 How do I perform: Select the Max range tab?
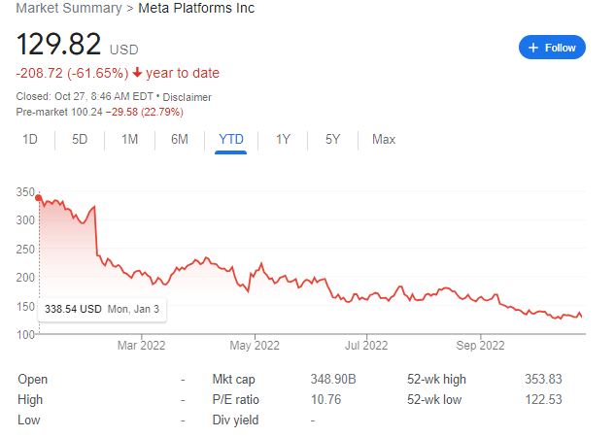click(384, 139)
